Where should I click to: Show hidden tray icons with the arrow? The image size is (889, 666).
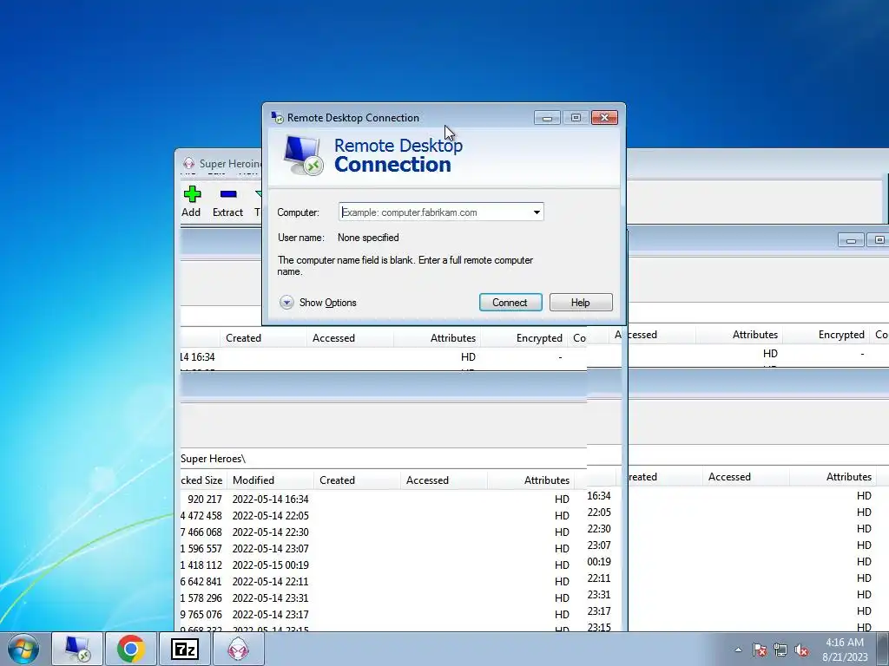[738, 650]
